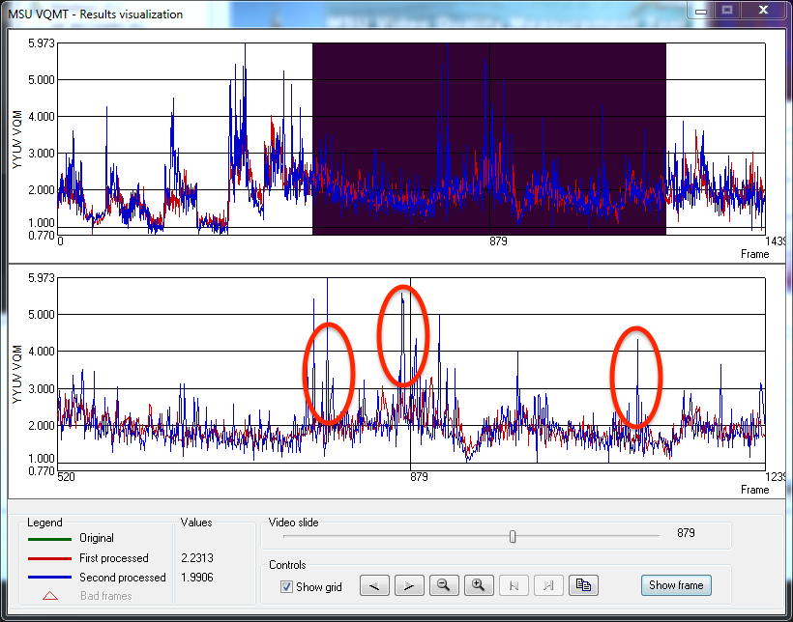Click the frame 879 label under lower graph
Image resolution: width=793 pixels, height=622 pixels.
click(419, 477)
